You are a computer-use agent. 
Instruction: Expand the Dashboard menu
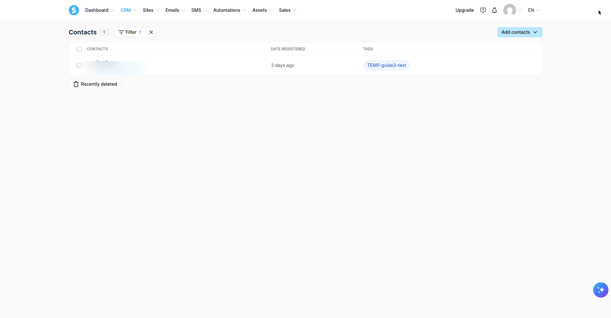[99, 10]
